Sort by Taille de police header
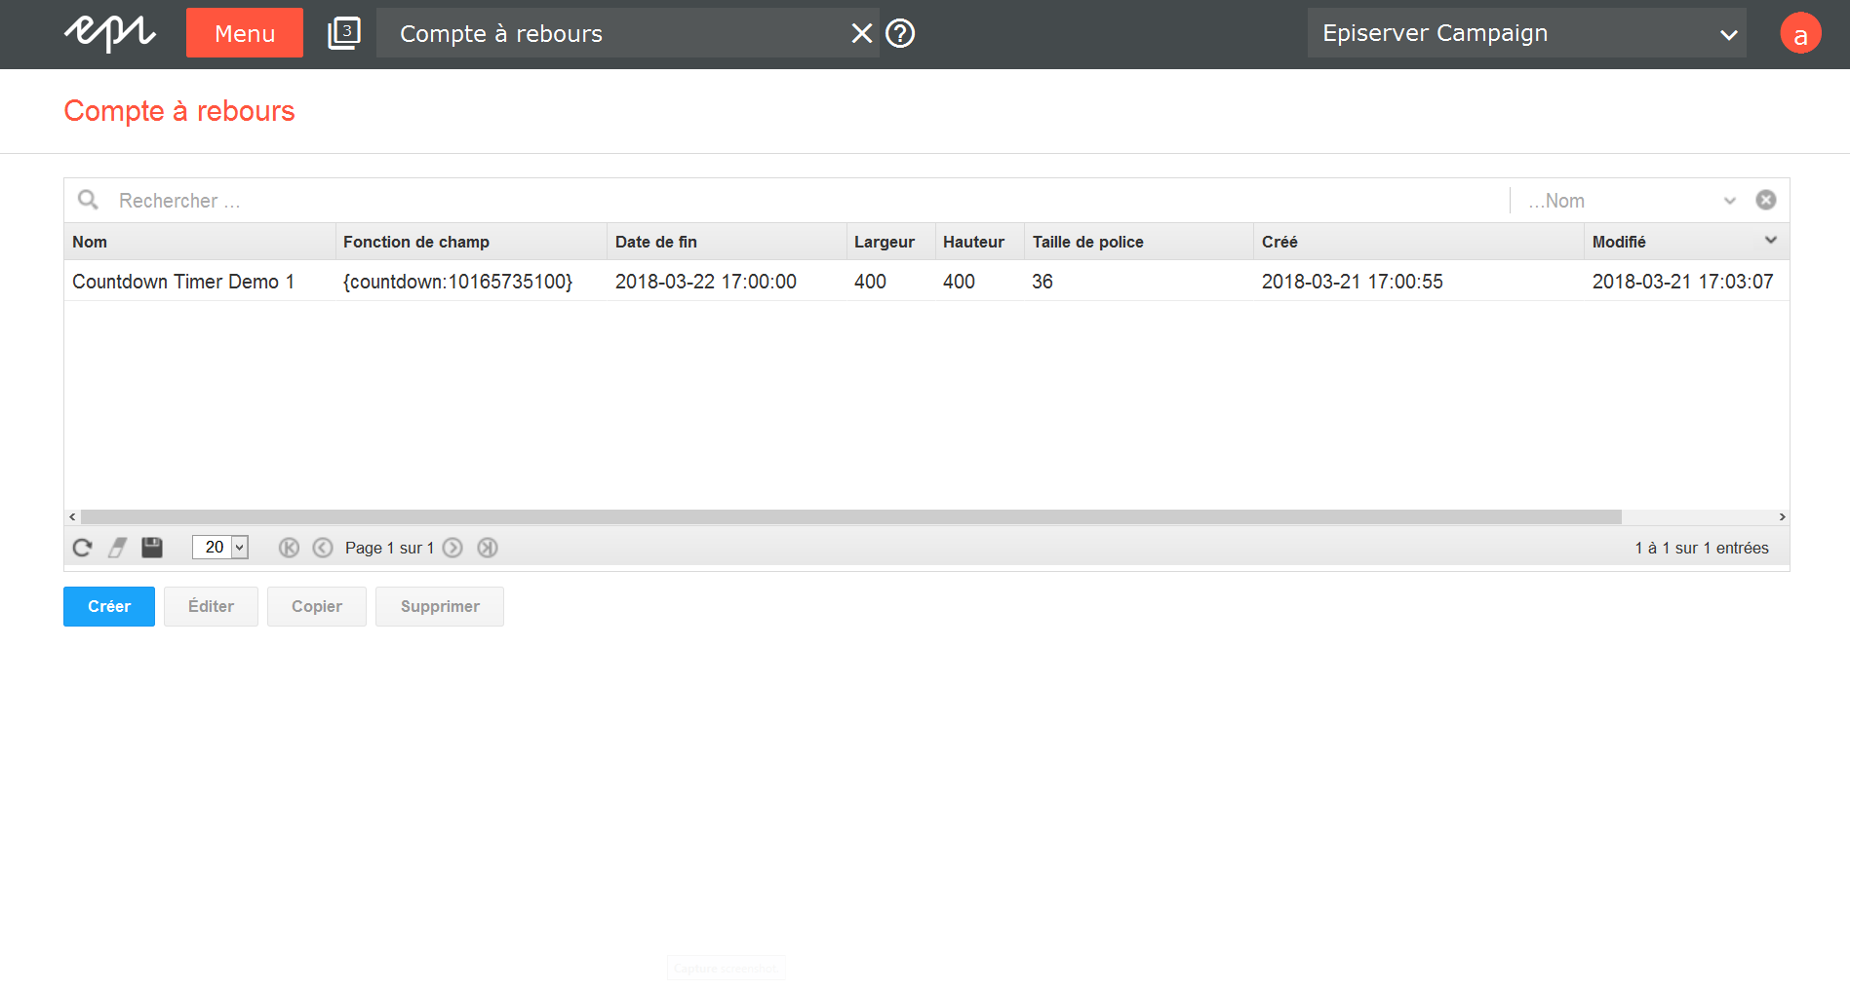The image size is (1850, 990). coord(1139,242)
